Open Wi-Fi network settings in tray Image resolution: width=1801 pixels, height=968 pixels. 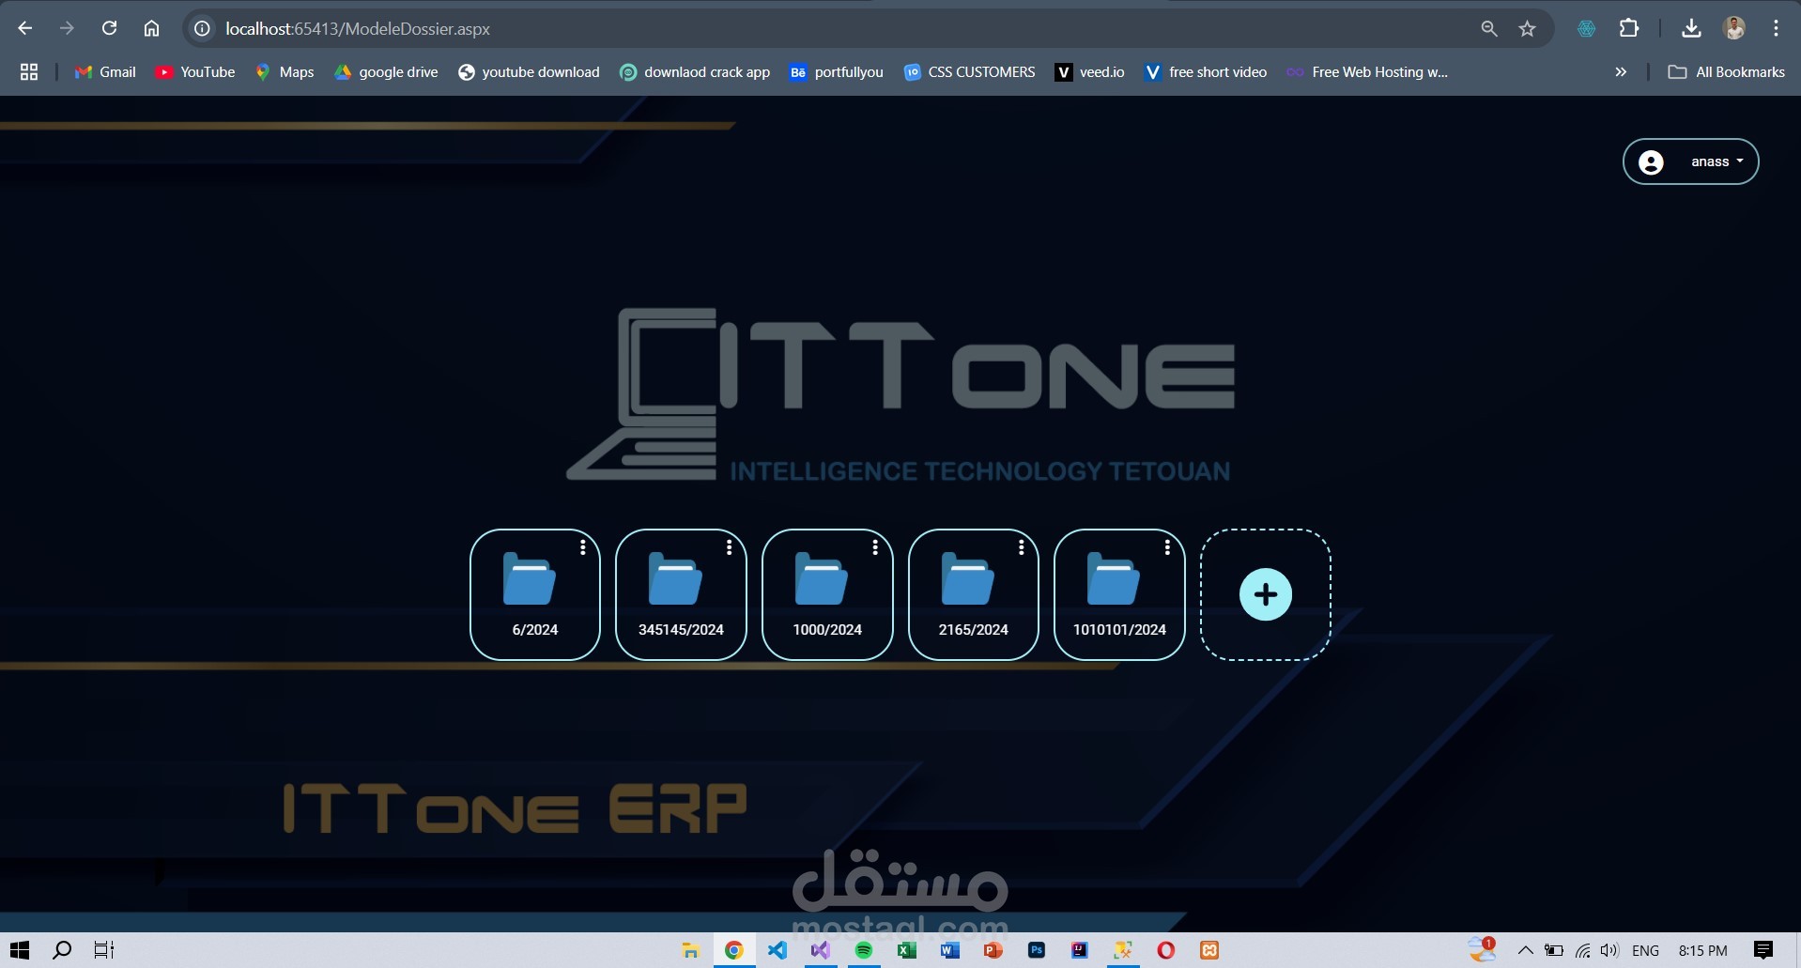click(x=1583, y=950)
